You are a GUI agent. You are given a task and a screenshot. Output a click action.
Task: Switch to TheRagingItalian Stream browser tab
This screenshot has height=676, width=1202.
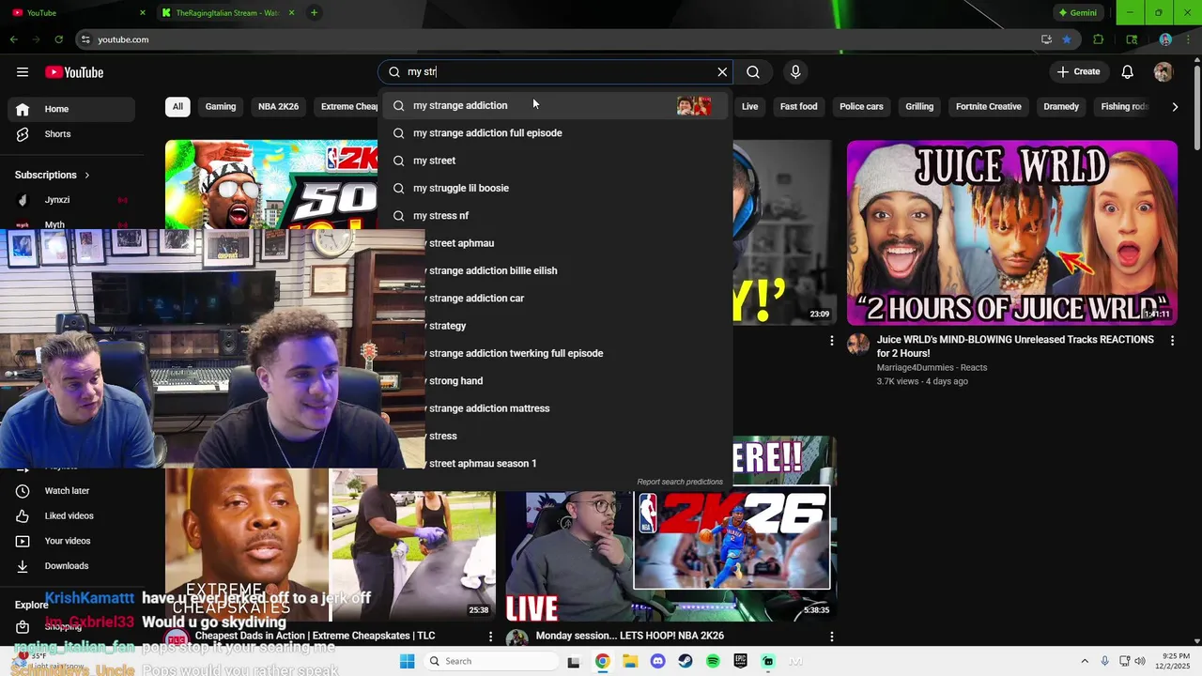point(228,13)
